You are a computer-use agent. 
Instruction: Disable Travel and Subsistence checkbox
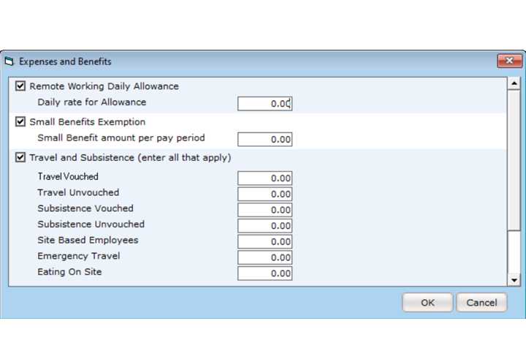[x=20, y=157]
